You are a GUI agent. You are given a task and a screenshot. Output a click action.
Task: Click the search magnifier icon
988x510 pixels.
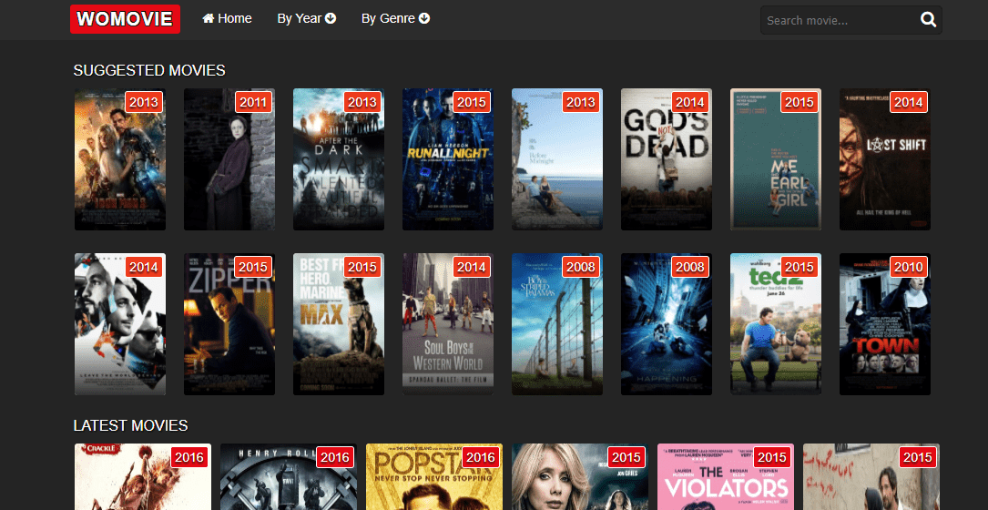[928, 20]
